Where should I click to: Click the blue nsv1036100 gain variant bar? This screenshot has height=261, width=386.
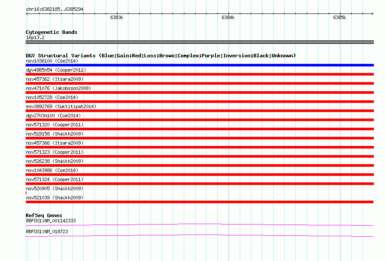pyautogui.click(x=200, y=65)
